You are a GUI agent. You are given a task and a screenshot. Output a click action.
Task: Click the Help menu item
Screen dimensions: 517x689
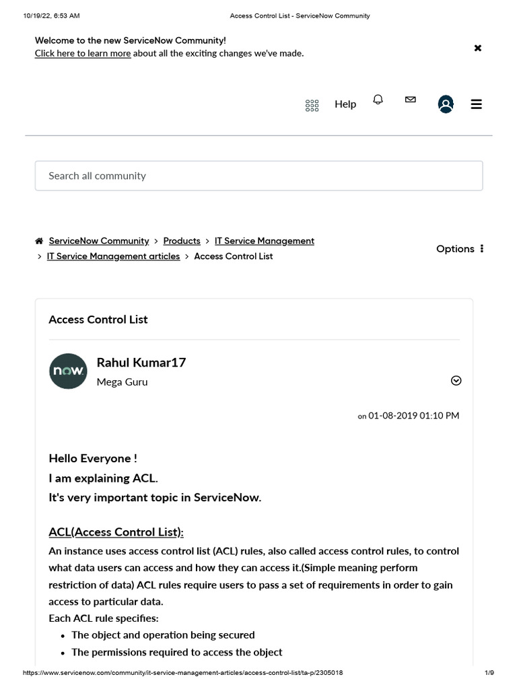[x=345, y=104]
